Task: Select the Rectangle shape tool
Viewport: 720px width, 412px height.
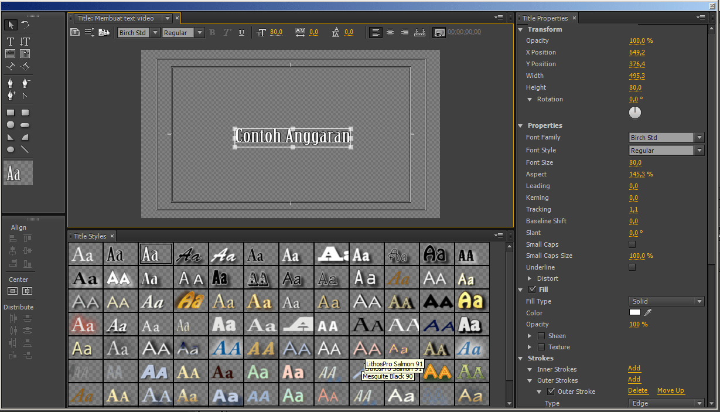Action: click(10, 113)
